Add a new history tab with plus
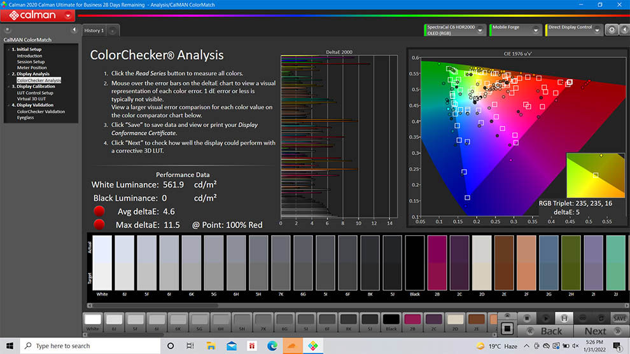The height and width of the screenshot is (354, 630). point(113,31)
